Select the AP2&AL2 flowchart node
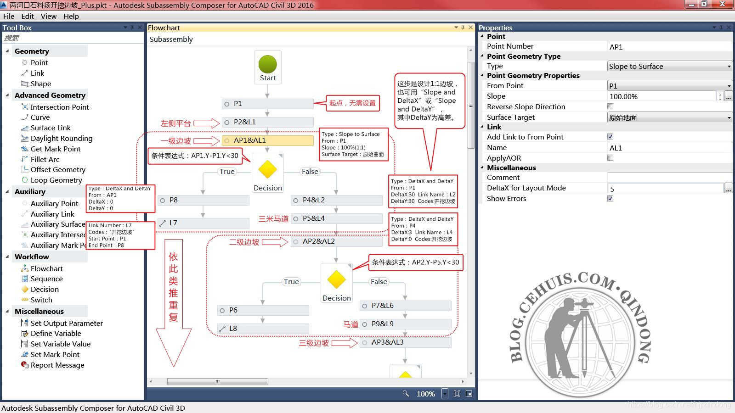The image size is (735, 413). click(336, 241)
